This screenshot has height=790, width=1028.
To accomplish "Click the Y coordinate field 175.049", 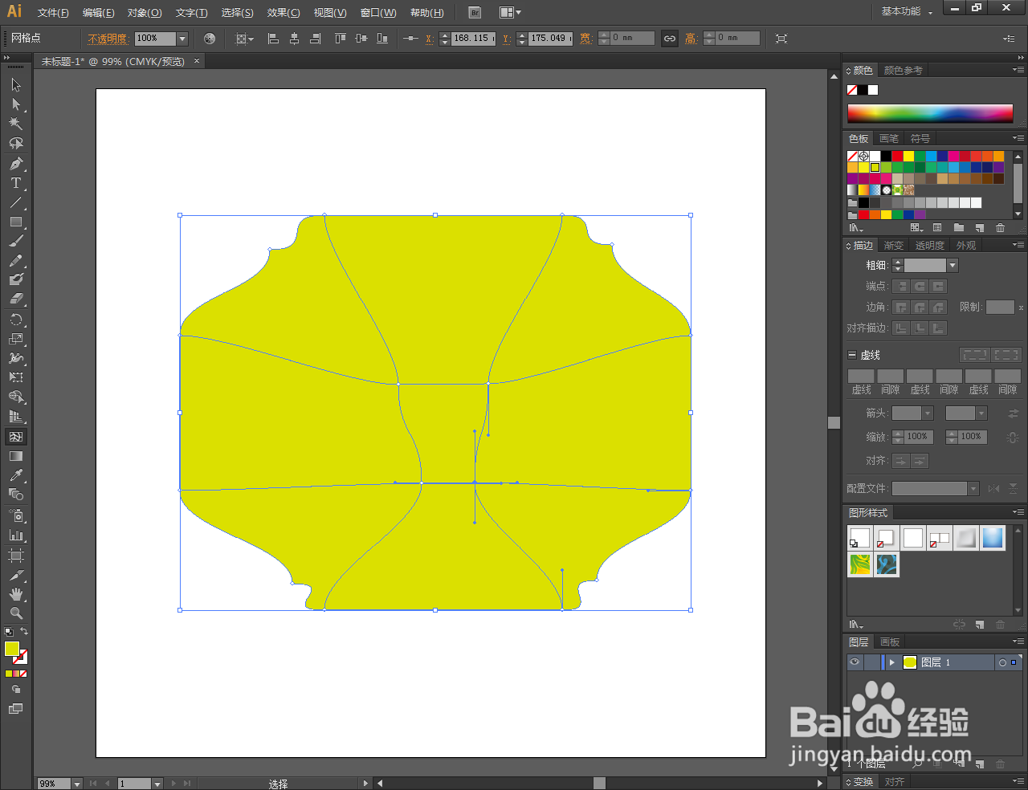I will pyautogui.click(x=549, y=38).
